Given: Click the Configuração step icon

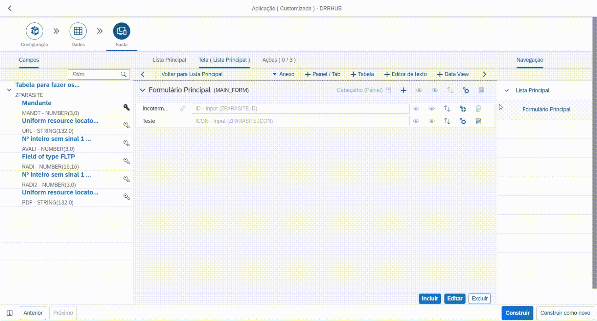Looking at the screenshot, I should click(34, 31).
